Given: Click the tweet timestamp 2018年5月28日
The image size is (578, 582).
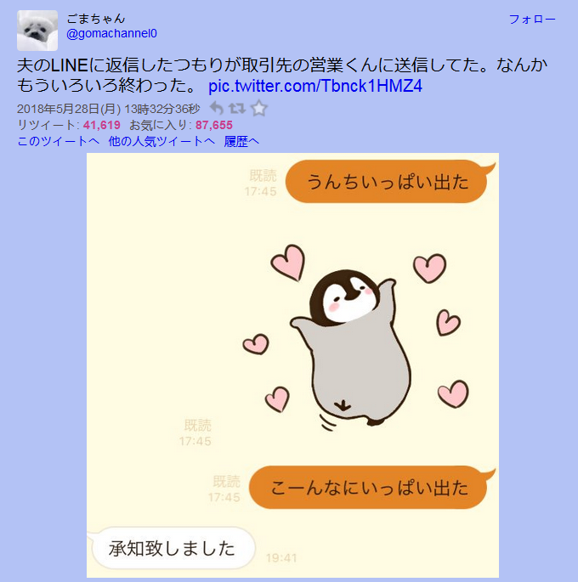Looking at the screenshot, I should click(69, 109).
